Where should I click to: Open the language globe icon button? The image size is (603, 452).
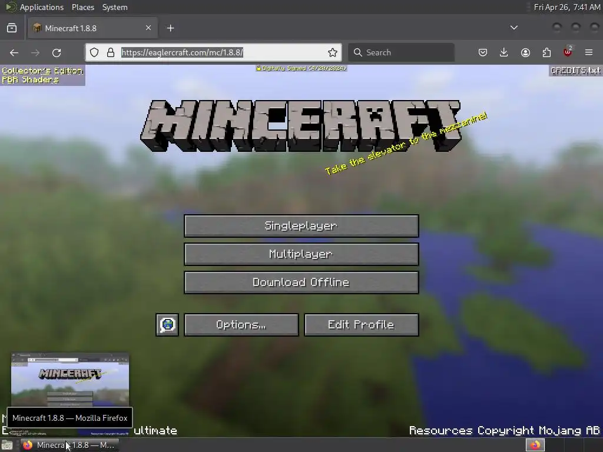pyautogui.click(x=167, y=325)
